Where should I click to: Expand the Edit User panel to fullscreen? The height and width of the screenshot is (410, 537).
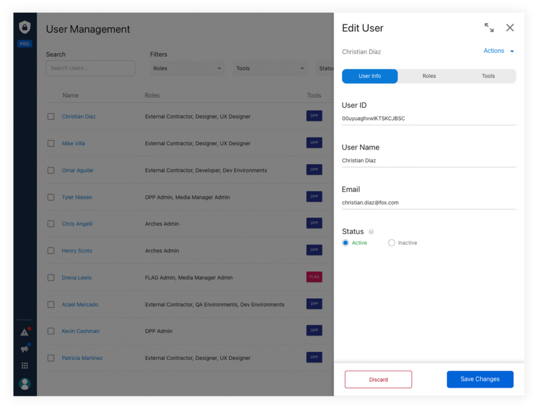(x=489, y=28)
